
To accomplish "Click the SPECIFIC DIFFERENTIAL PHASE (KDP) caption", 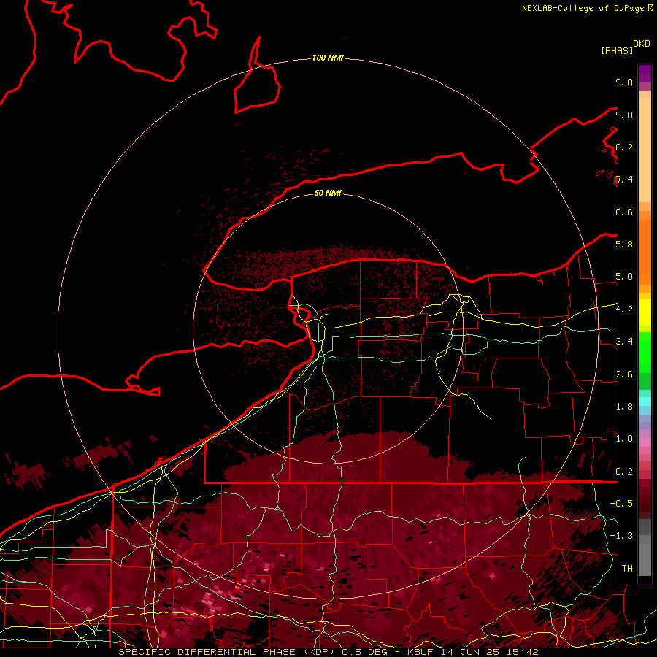I will (228, 652).
